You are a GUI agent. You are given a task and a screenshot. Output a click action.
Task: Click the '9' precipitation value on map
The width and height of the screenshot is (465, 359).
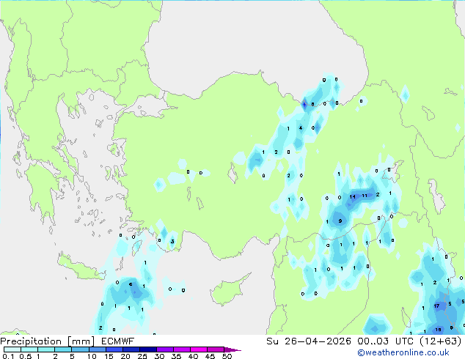(340, 221)
